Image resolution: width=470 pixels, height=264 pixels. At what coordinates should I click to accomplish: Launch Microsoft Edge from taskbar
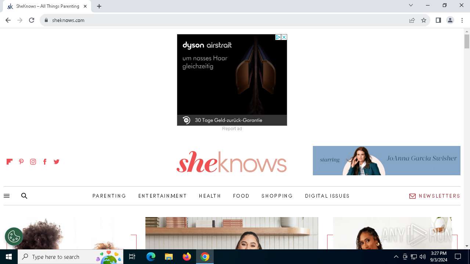click(151, 257)
